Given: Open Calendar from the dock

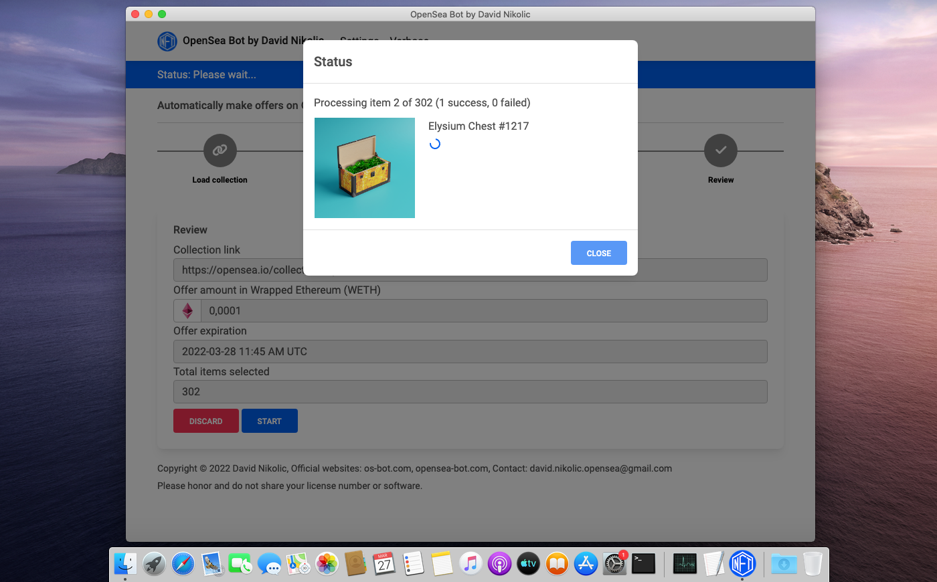Looking at the screenshot, I should click(384, 564).
